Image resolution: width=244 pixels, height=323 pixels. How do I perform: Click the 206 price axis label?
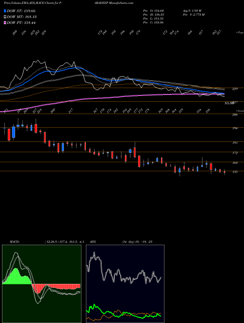pos(235,115)
